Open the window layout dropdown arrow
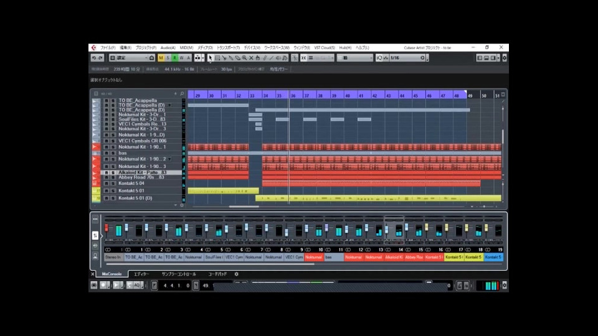 [498, 58]
